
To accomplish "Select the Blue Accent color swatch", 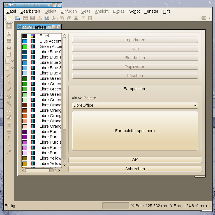I will pyautogui.click(x=25, y=41).
